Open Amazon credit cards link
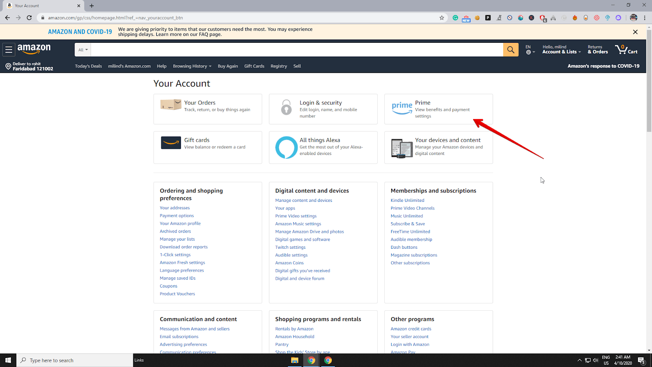This screenshot has width=652, height=367. point(411,329)
